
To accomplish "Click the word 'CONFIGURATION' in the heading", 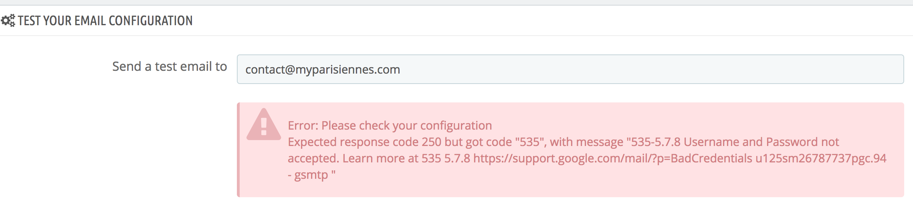I will (x=150, y=20).
